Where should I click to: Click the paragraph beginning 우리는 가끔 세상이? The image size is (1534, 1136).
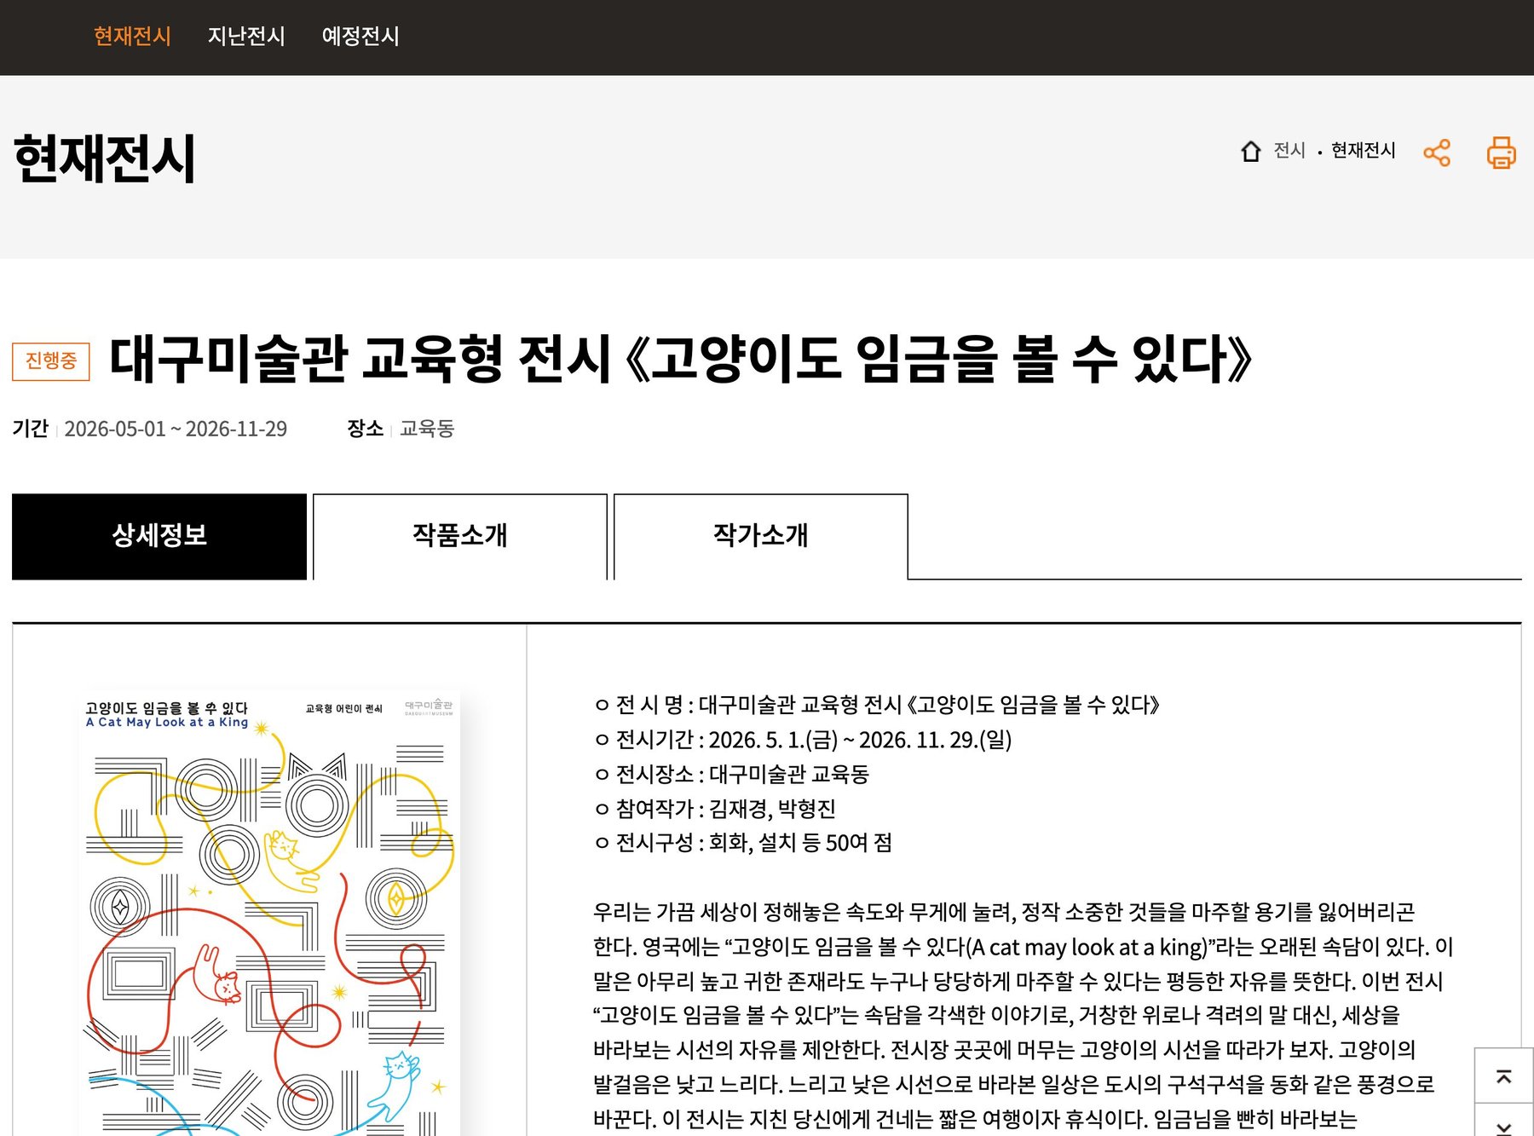(x=1023, y=1015)
